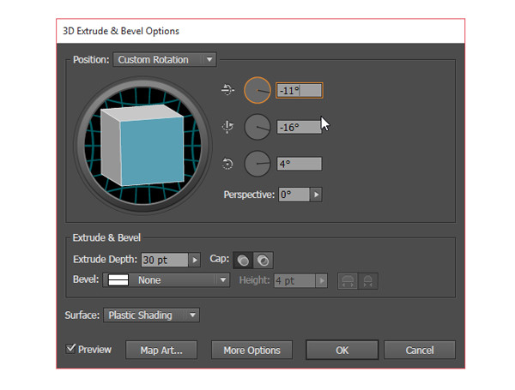Image resolution: width=515 pixels, height=390 pixels.
Task: Click the Extrude Depth 30 pt field
Action: coord(163,260)
